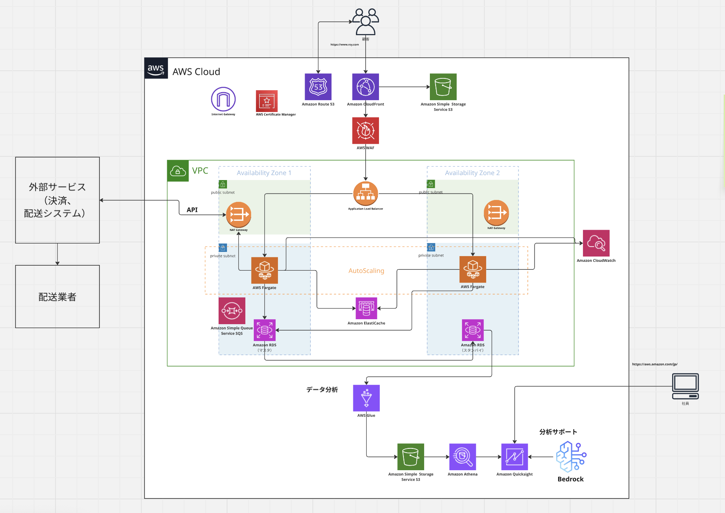The image size is (725, 513).
Task: Click the employee (社員) computer icon
Action: pyautogui.click(x=686, y=386)
